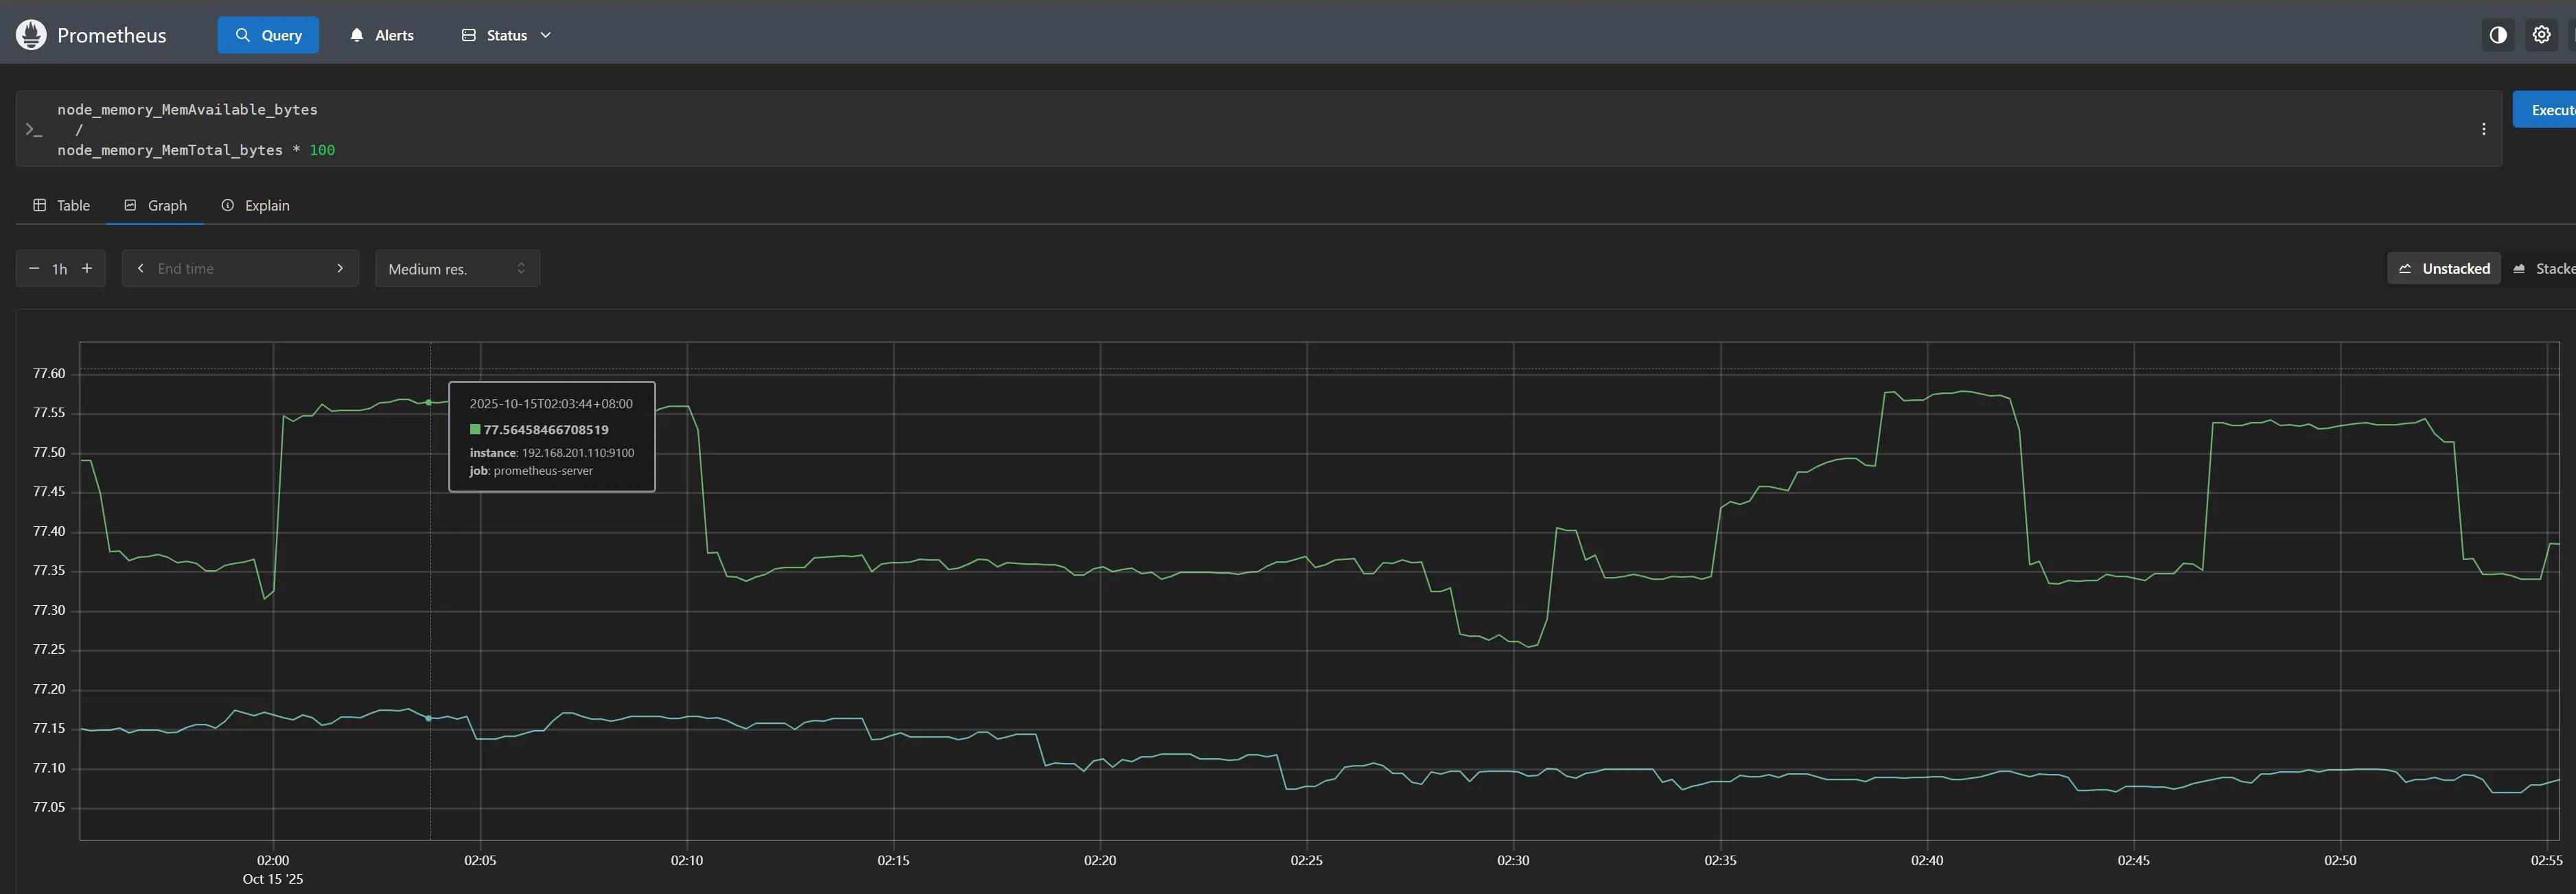Go to the Alerts page
The image size is (2576, 894).
382,35
